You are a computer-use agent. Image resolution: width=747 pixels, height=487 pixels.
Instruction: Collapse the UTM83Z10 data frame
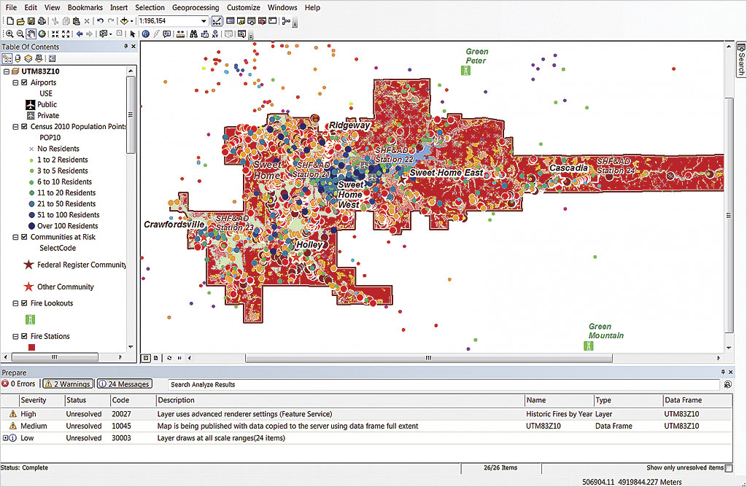[x=6, y=71]
